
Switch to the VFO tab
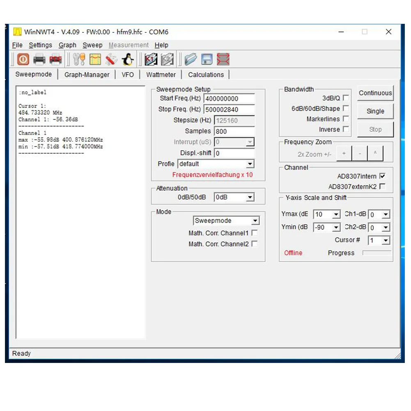pyautogui.click(x=128, y=75)
